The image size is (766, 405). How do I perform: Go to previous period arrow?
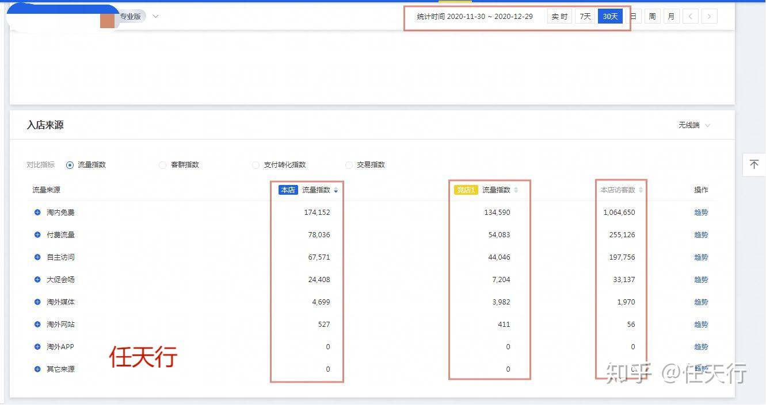(x=691, y=17)
